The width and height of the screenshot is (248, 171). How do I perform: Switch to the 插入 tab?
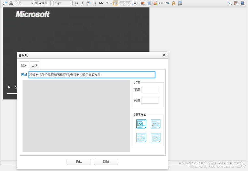[x=24, y=65]
